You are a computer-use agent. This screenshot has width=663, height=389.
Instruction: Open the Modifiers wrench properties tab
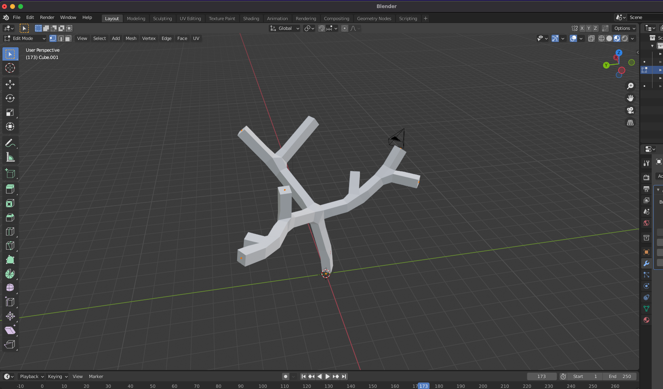646,263
